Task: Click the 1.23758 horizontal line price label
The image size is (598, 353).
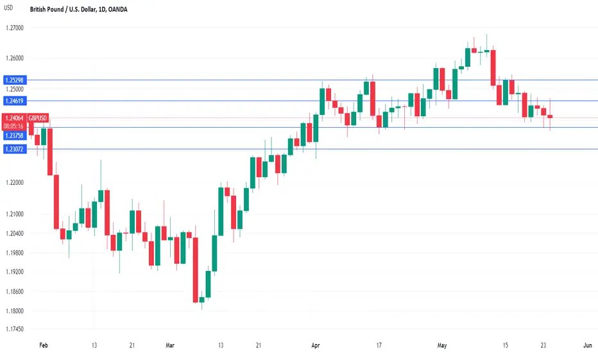Action: click(x=15, y=135)
